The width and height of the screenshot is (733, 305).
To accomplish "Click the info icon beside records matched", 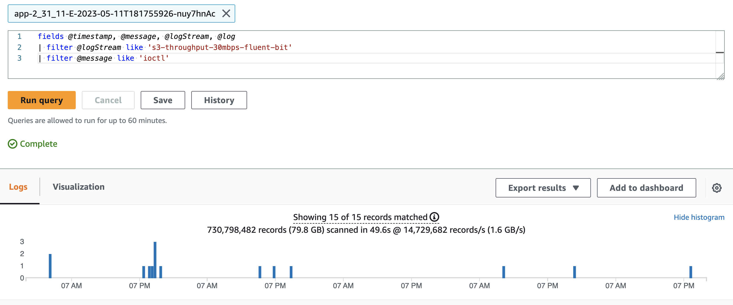I will (x=434, y=217).
